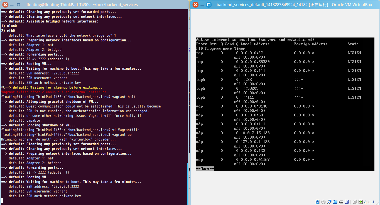Click 'What interface should the network bridge to? 1'
The height and width of the screenshot is (205, 380).
[62, 36]
